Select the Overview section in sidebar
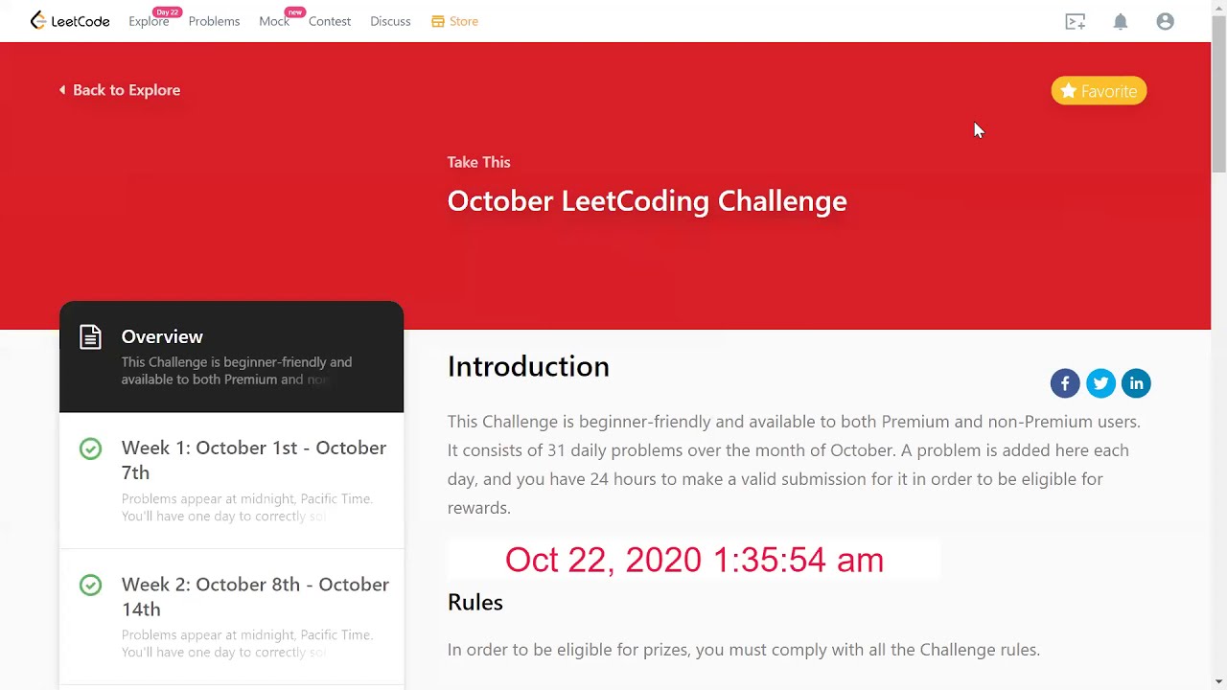This screenshot has height=690, width=1227. 231,356
